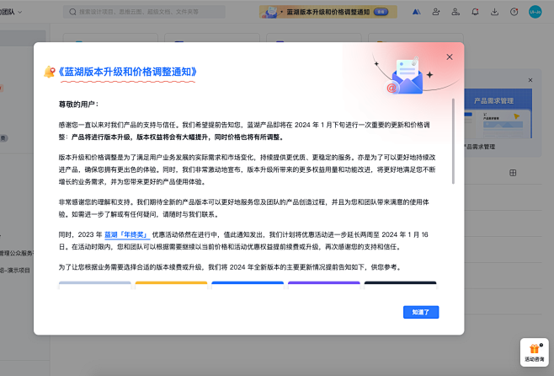Open the 蓝湖「年终奖」 link
Image resolution: width=554 pixels, height=376 pixels.
click(127, 234)
